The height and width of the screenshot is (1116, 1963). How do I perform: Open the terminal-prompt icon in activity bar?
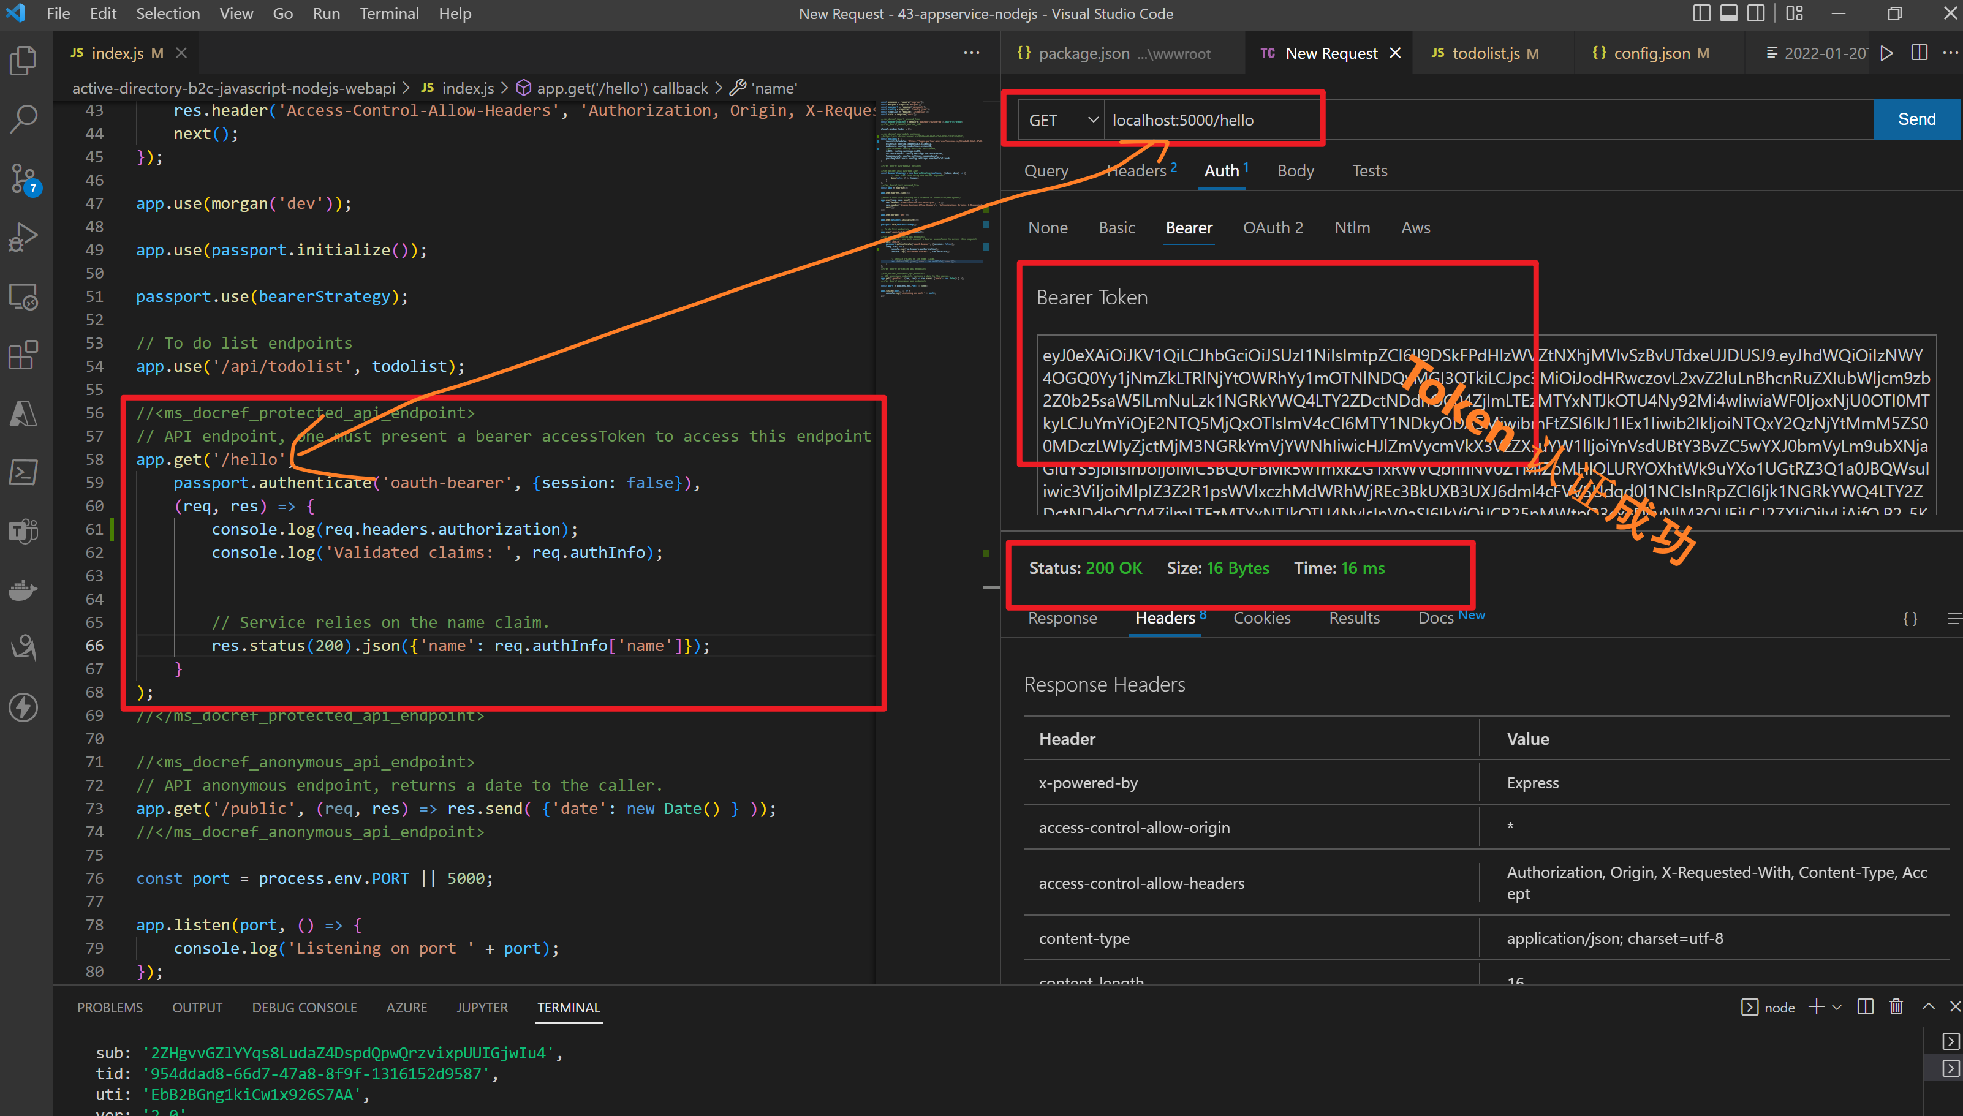[x=23, y=472]
